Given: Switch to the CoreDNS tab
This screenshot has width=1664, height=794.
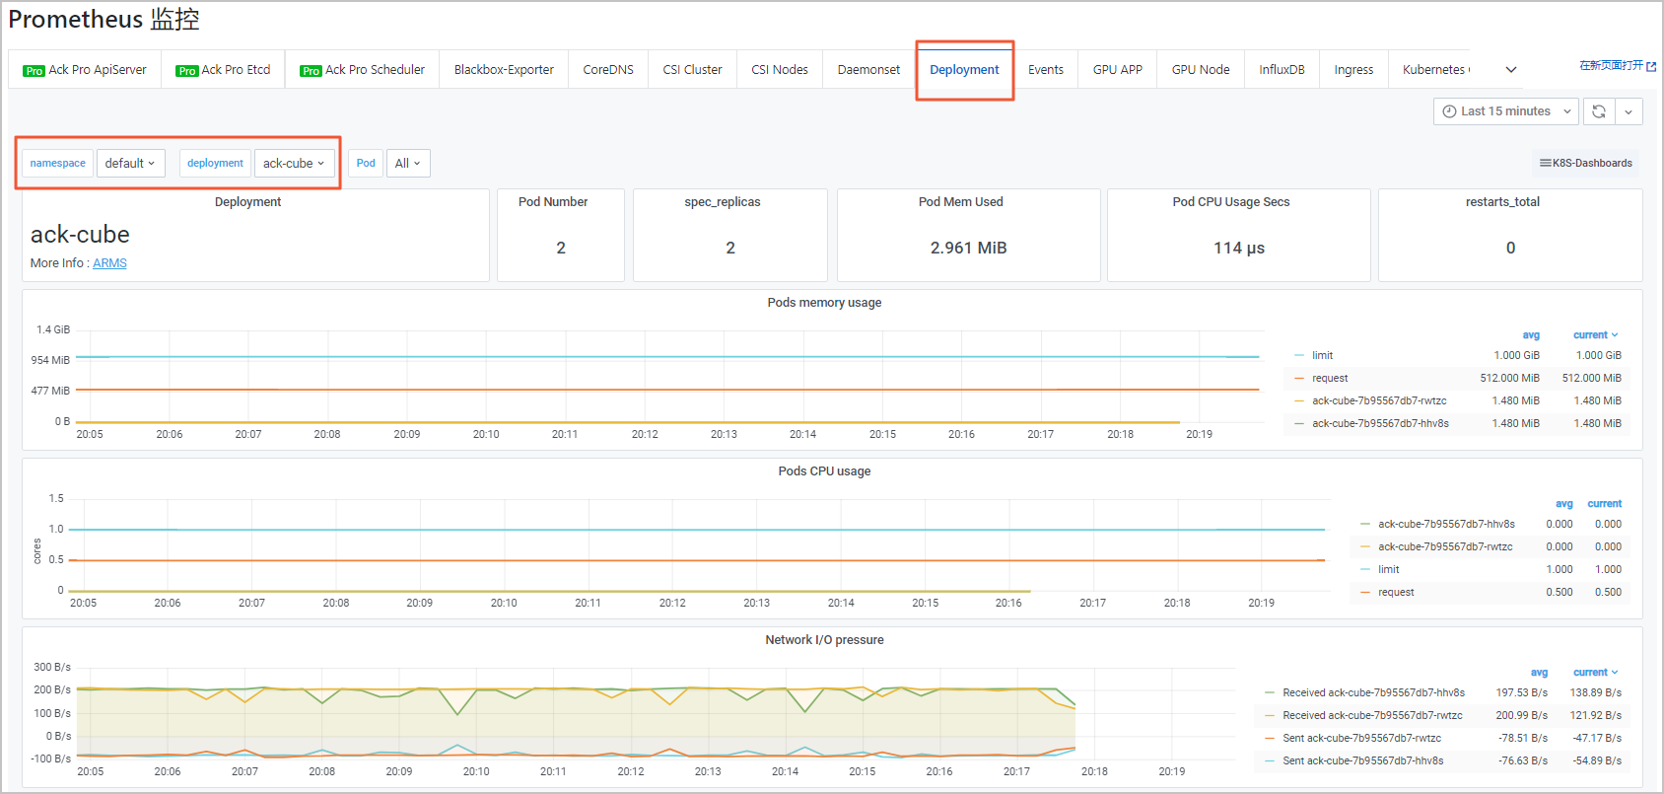Looking at the screenshot, I should [x=608, y=70].
